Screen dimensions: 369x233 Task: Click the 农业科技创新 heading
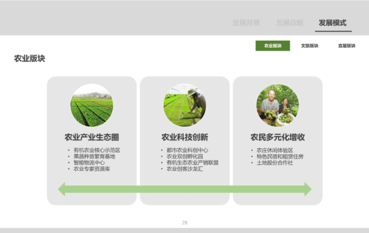point(184,137)
